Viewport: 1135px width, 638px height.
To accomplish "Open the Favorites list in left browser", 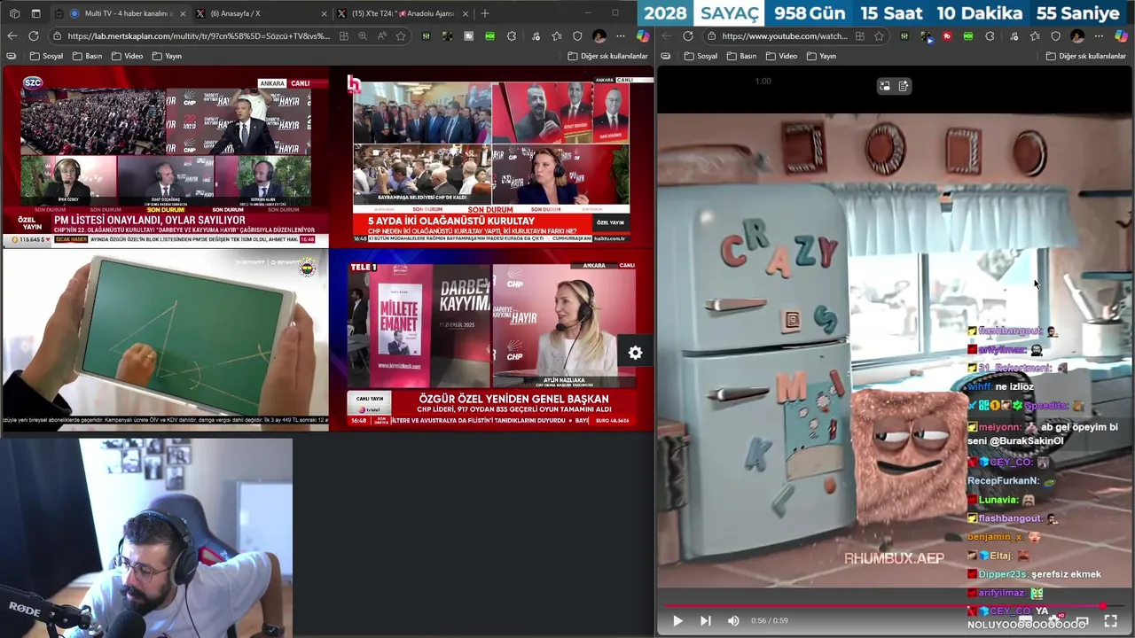I will (556, 36).
